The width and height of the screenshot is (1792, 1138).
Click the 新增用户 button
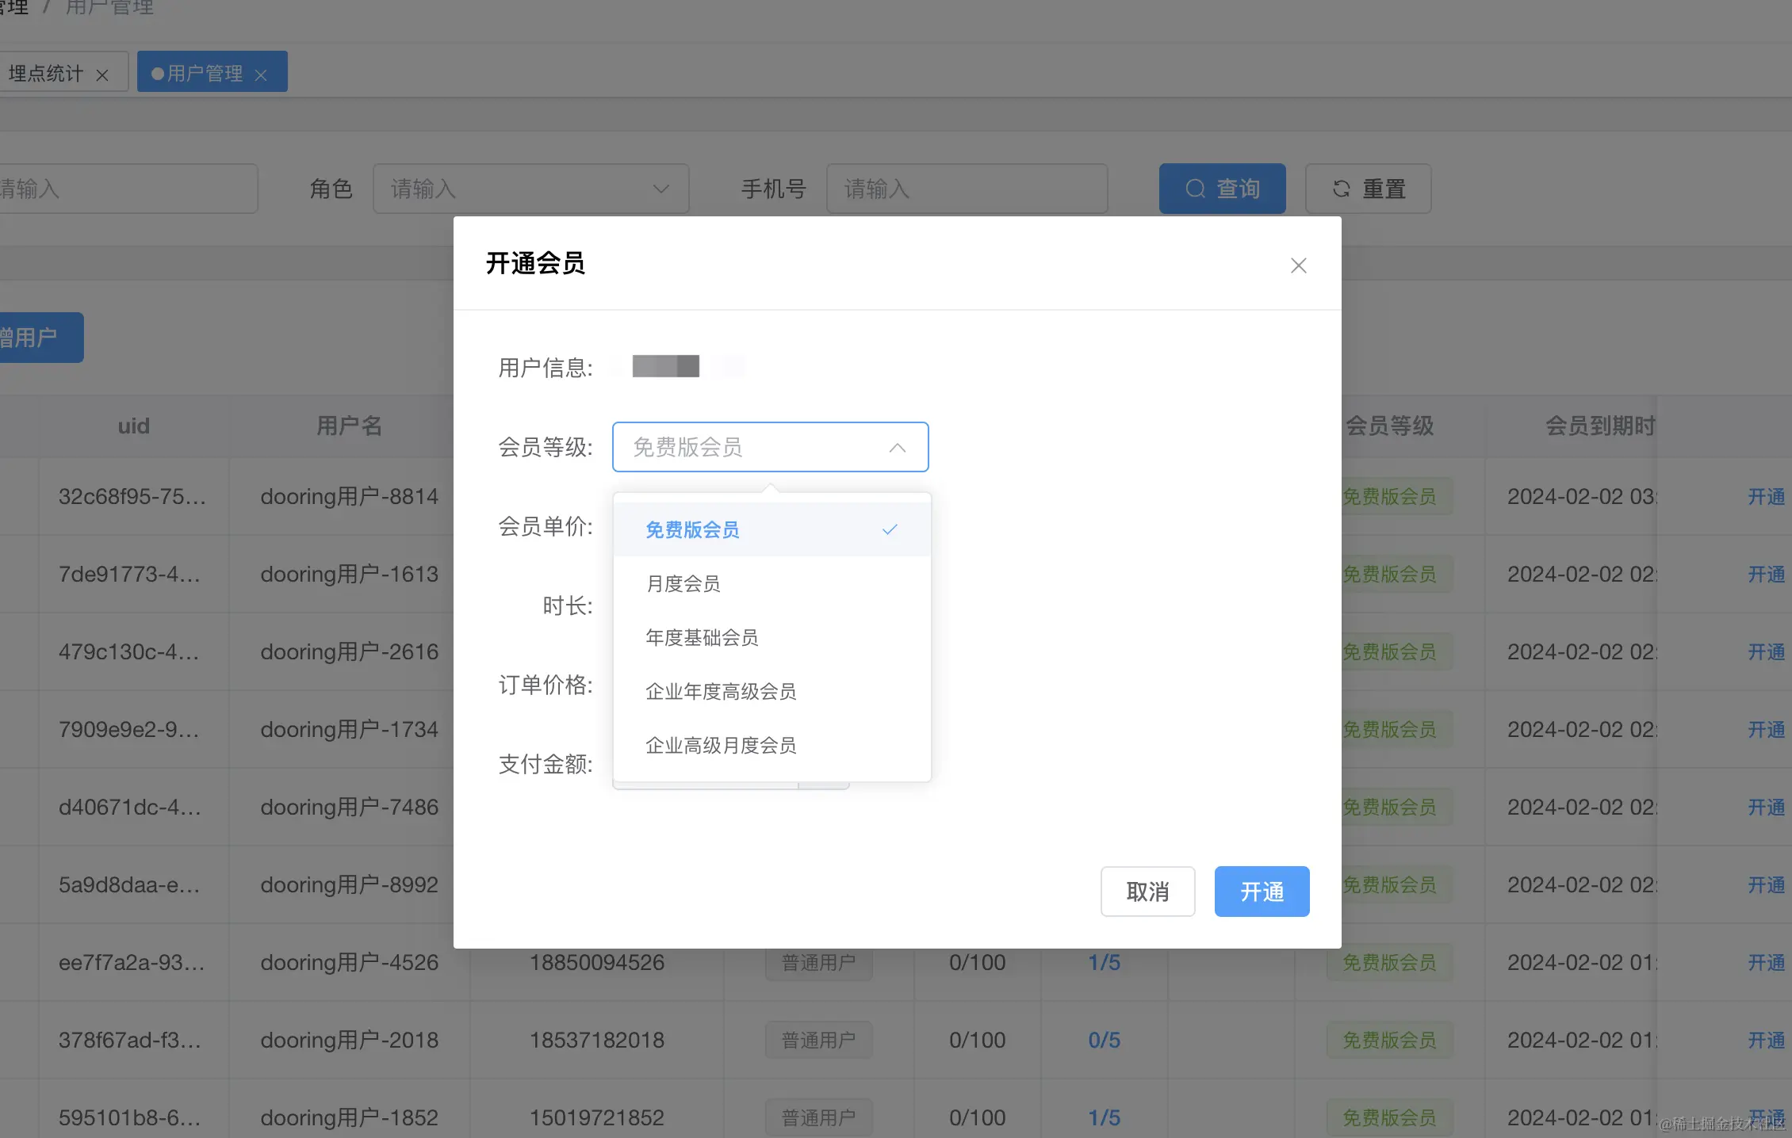(40, 338)
